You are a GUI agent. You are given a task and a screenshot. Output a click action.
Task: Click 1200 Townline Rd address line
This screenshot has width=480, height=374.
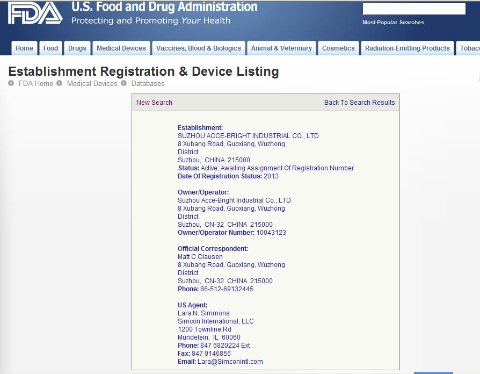[x=205, y=329]
